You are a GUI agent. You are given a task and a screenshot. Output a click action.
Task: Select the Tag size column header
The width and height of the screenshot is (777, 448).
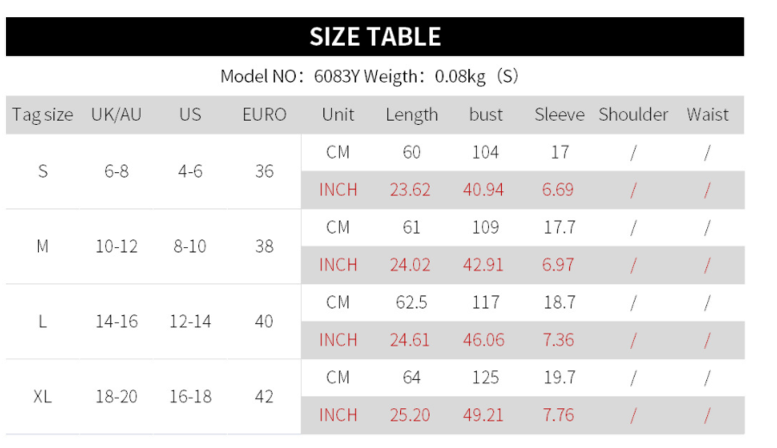(42, 115)
